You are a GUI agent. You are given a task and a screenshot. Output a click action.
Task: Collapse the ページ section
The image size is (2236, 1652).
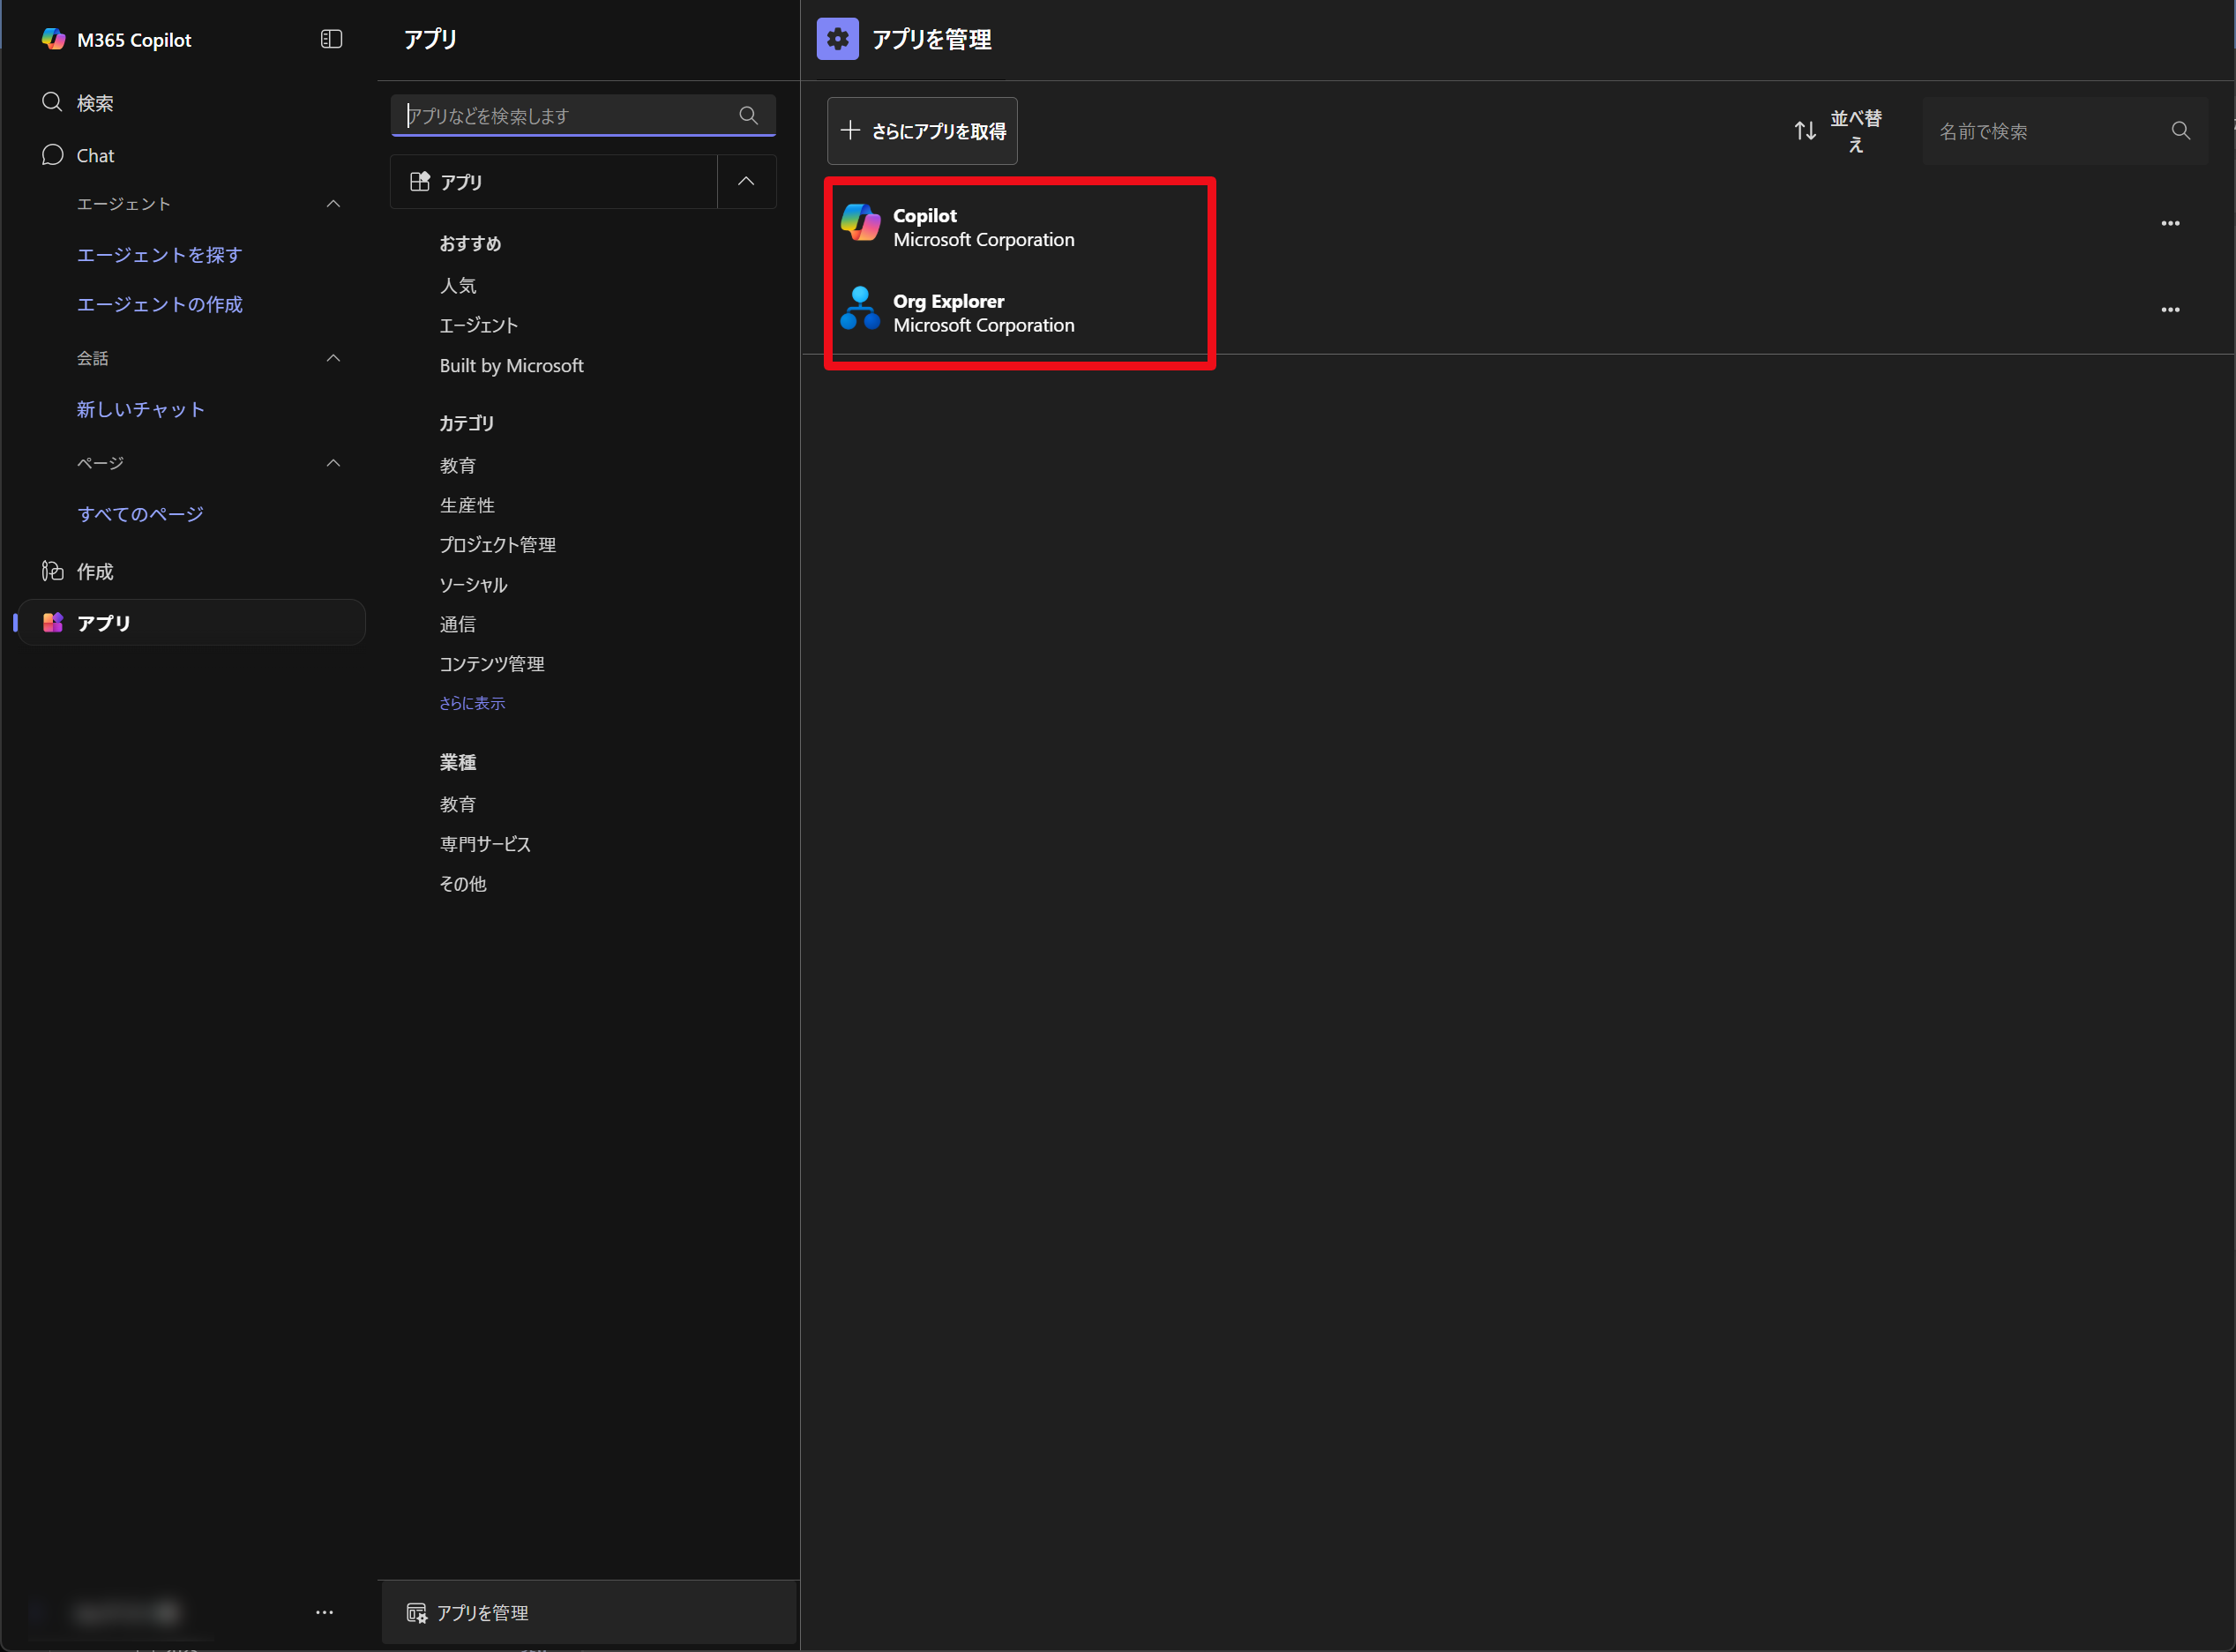pyautogui.click(x=333, y=463)
